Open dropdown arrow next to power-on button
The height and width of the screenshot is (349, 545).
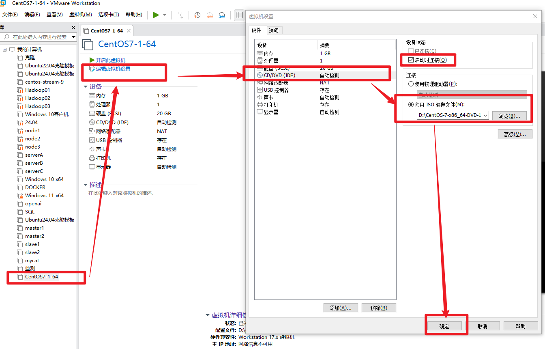(x=165, y=15)
